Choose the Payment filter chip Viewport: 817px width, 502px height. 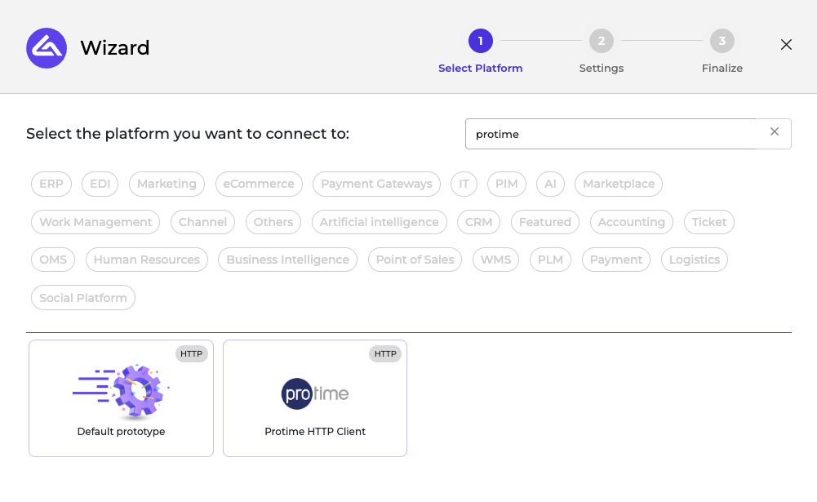pyautogui.click(x=616, y=260)
